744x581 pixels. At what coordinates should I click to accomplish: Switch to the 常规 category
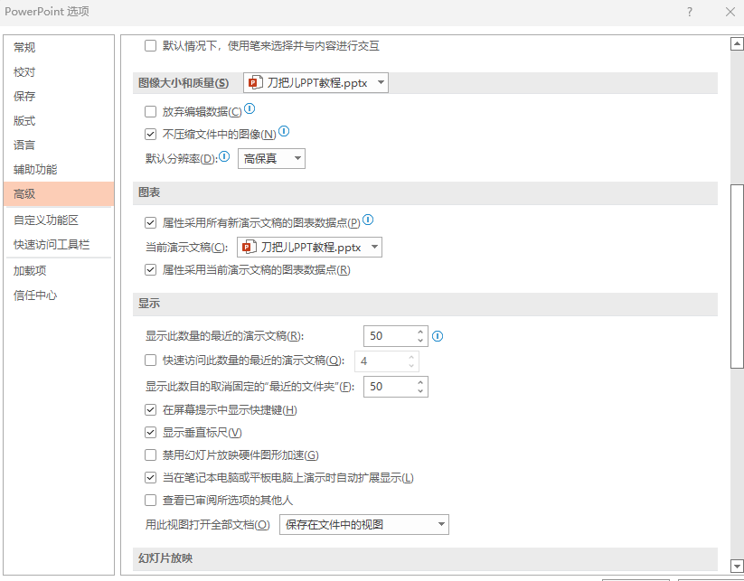pyautogui.click(x=59, y=47)
